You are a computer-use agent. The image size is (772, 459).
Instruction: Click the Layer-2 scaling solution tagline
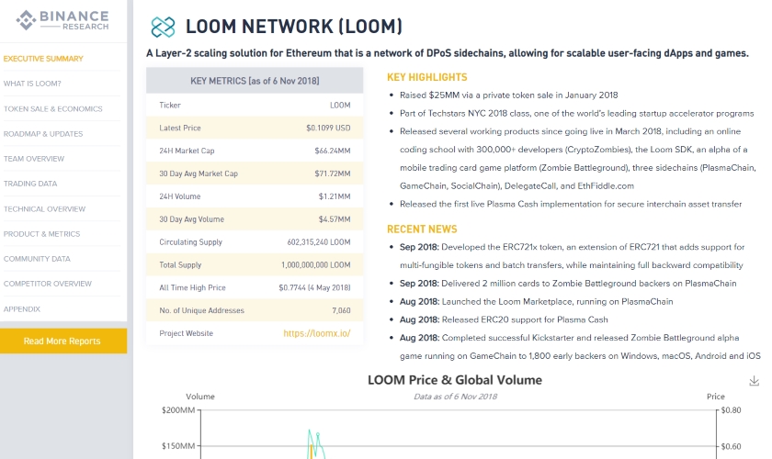[x=447, y=53]
